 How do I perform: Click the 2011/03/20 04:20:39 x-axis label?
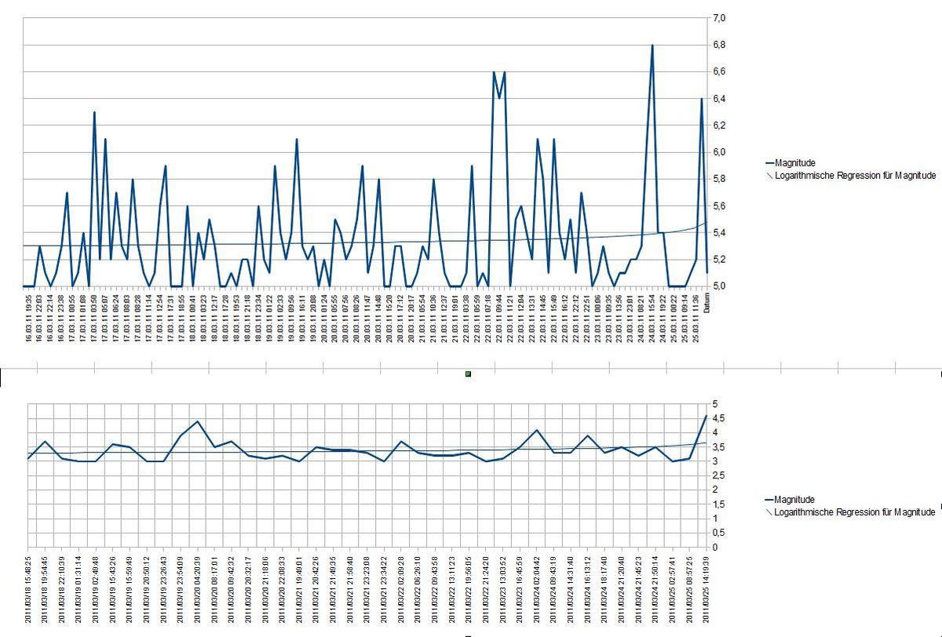pos(198,591)
